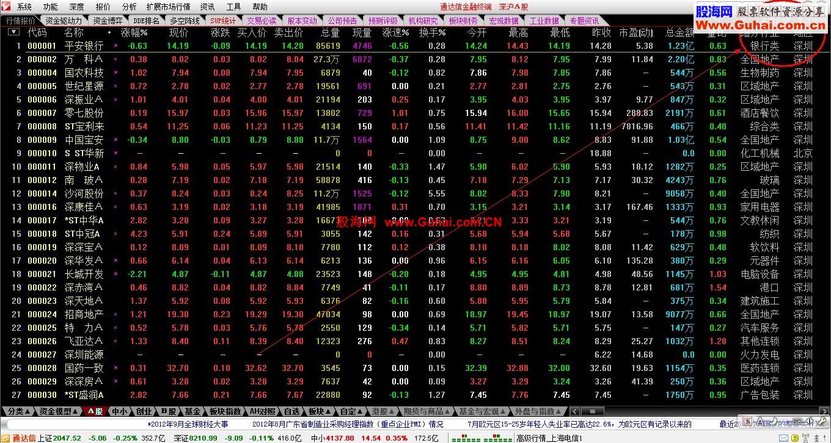Open the 分析 menu
This screenshot has width=831, height=443.
point(129,7)
